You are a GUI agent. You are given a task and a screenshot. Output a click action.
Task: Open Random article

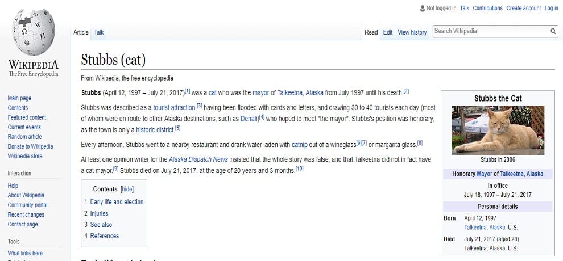click(24, 137)
